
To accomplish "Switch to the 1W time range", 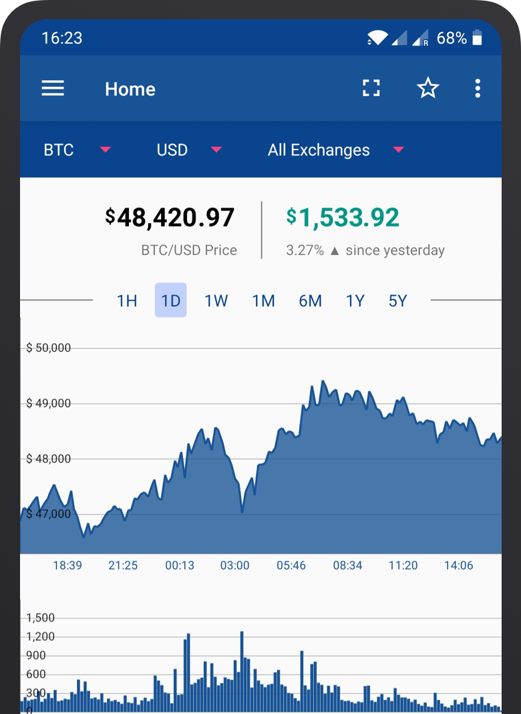I will coord(216,301).
